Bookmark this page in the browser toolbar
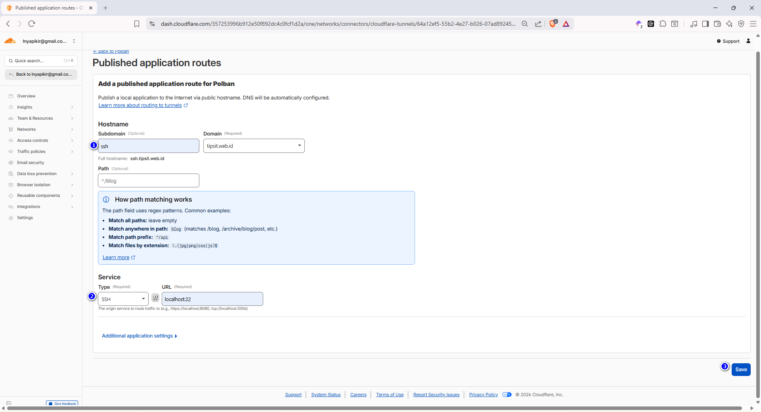 tap(137, 24)
